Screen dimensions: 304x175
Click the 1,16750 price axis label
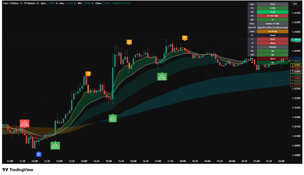click(296, 13)
